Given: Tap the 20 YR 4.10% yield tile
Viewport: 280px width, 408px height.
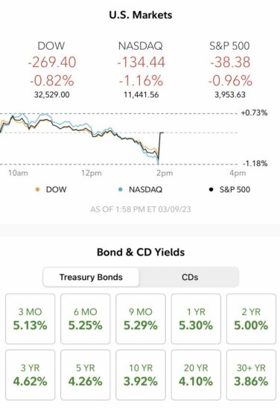Looking at the screenshot, I should tap(196, 375).
